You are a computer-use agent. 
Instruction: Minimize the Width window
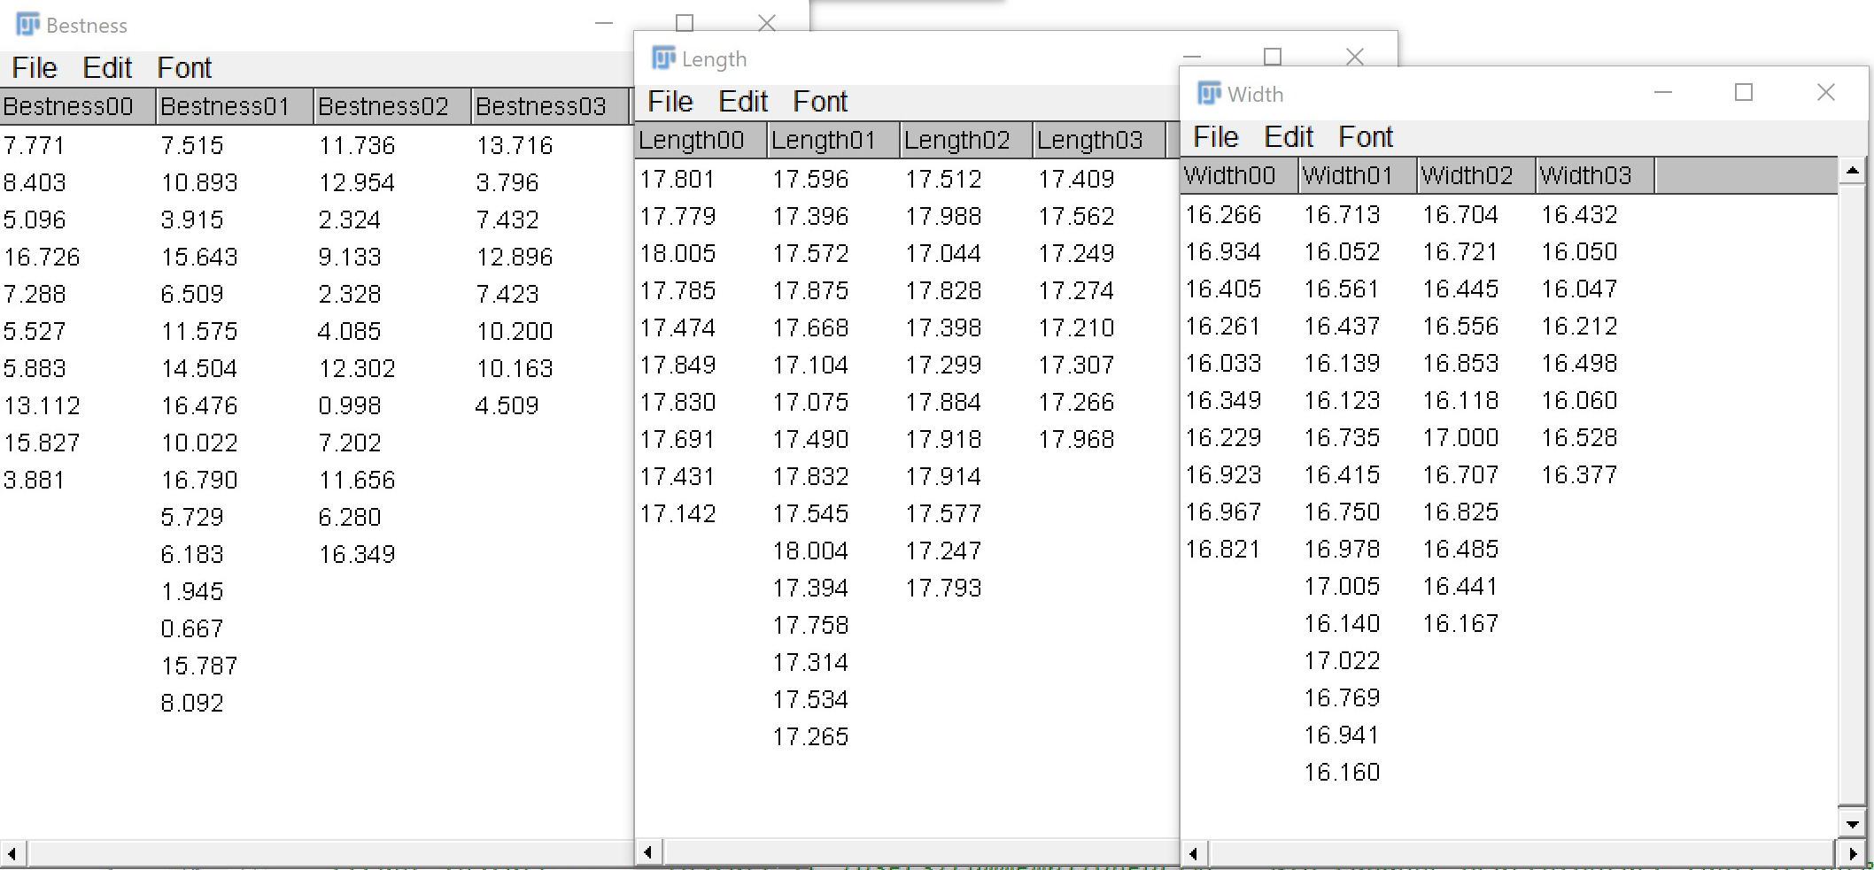pos(1662,93)
